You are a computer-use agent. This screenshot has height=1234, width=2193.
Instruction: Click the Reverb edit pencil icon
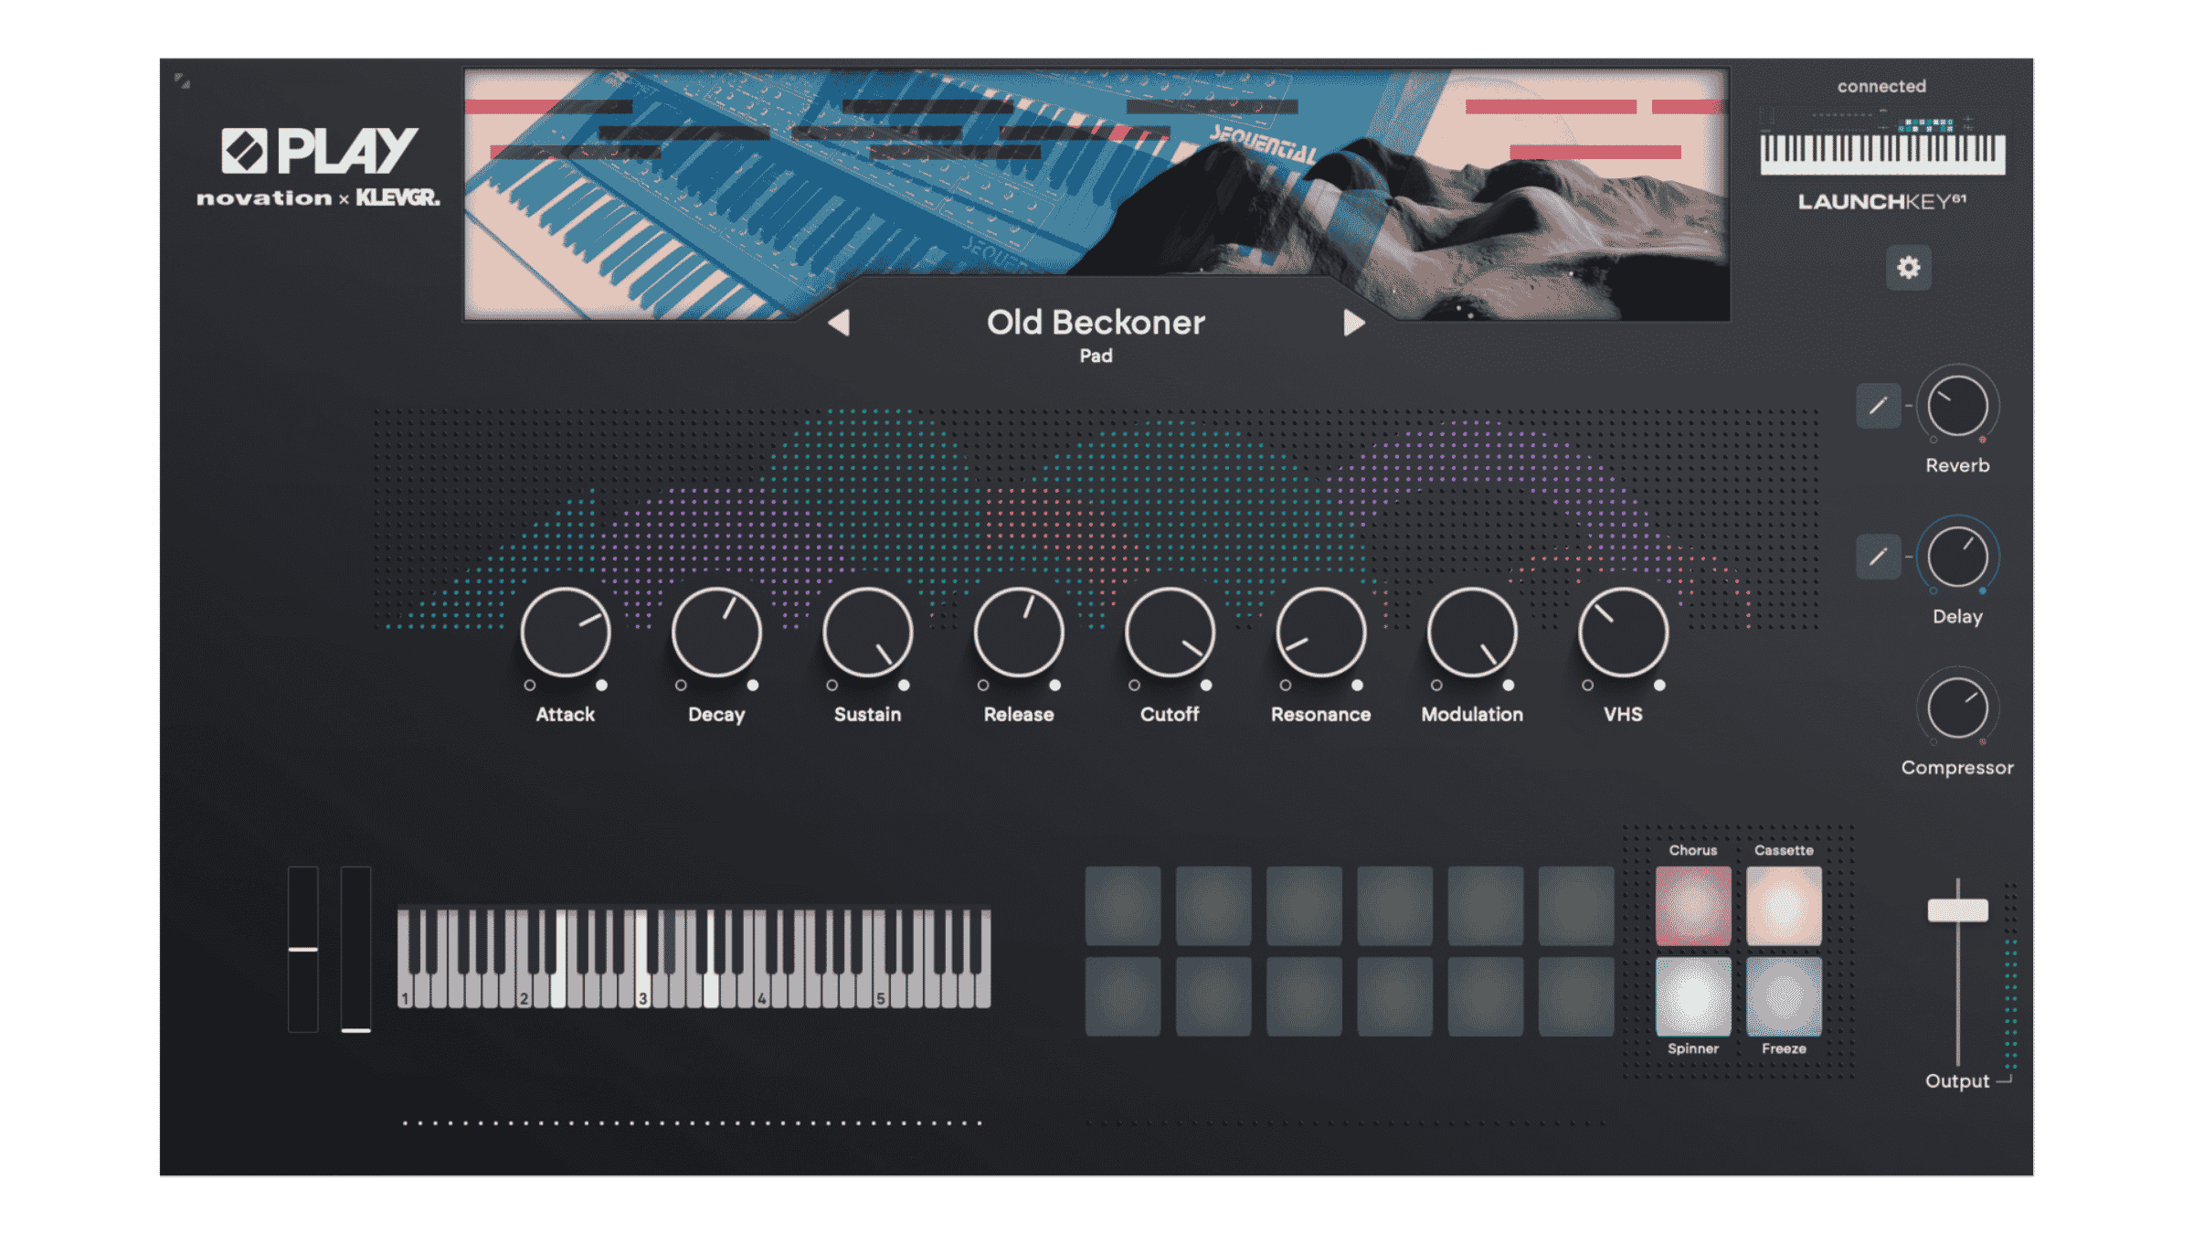click(x=1878, y=406)
